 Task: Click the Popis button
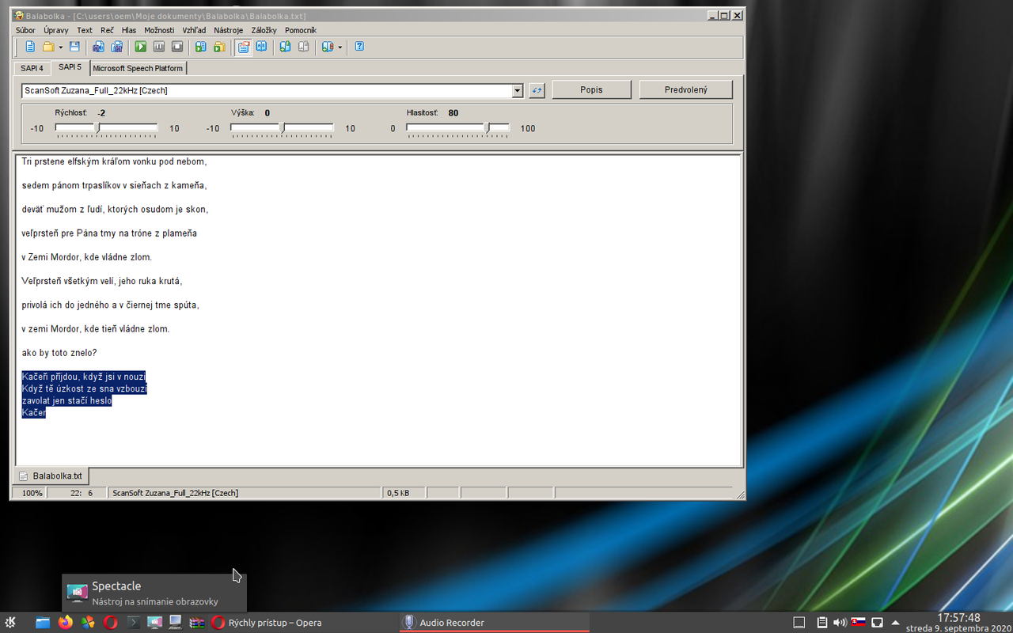[591, 90]
